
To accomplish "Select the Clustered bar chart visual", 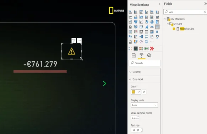I will point(141,12).
